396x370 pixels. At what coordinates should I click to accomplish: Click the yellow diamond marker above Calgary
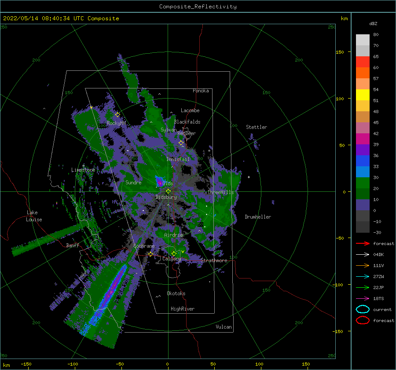click(x=174, y=253)
